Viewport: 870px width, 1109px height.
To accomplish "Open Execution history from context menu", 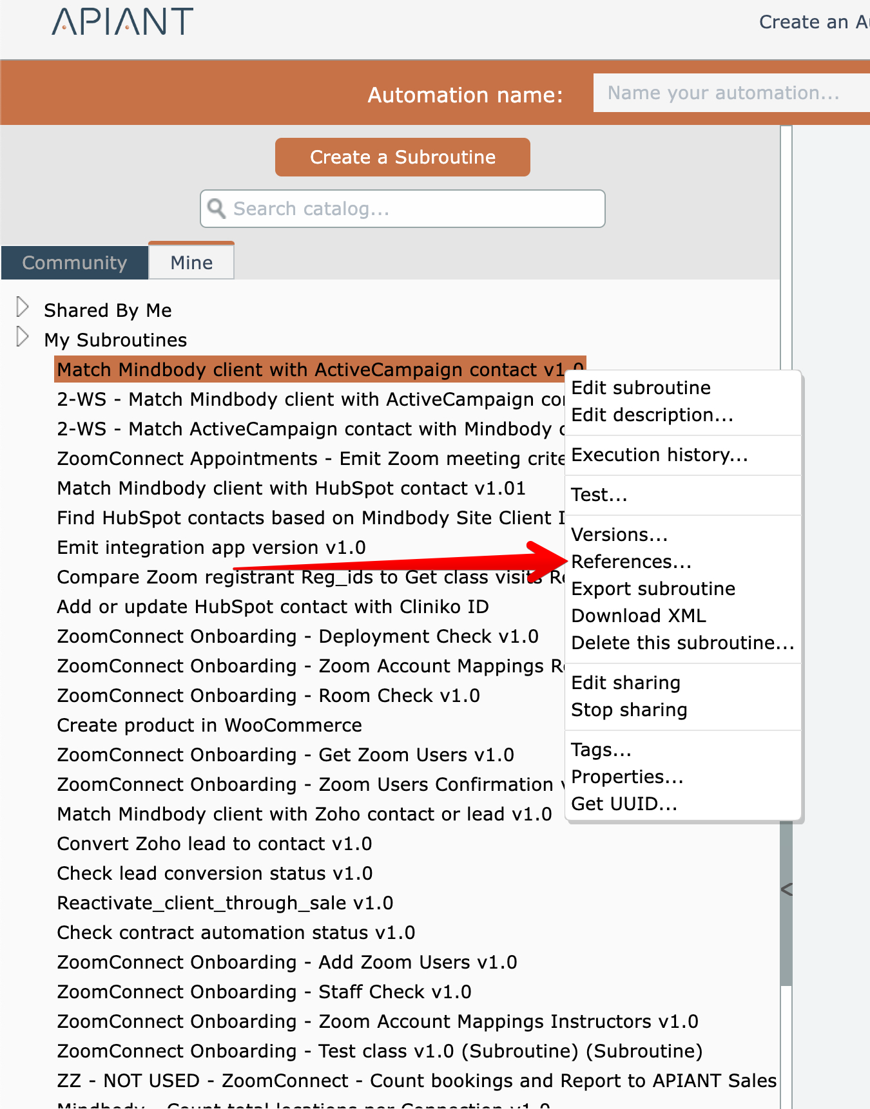I will (x=659, y=455).
